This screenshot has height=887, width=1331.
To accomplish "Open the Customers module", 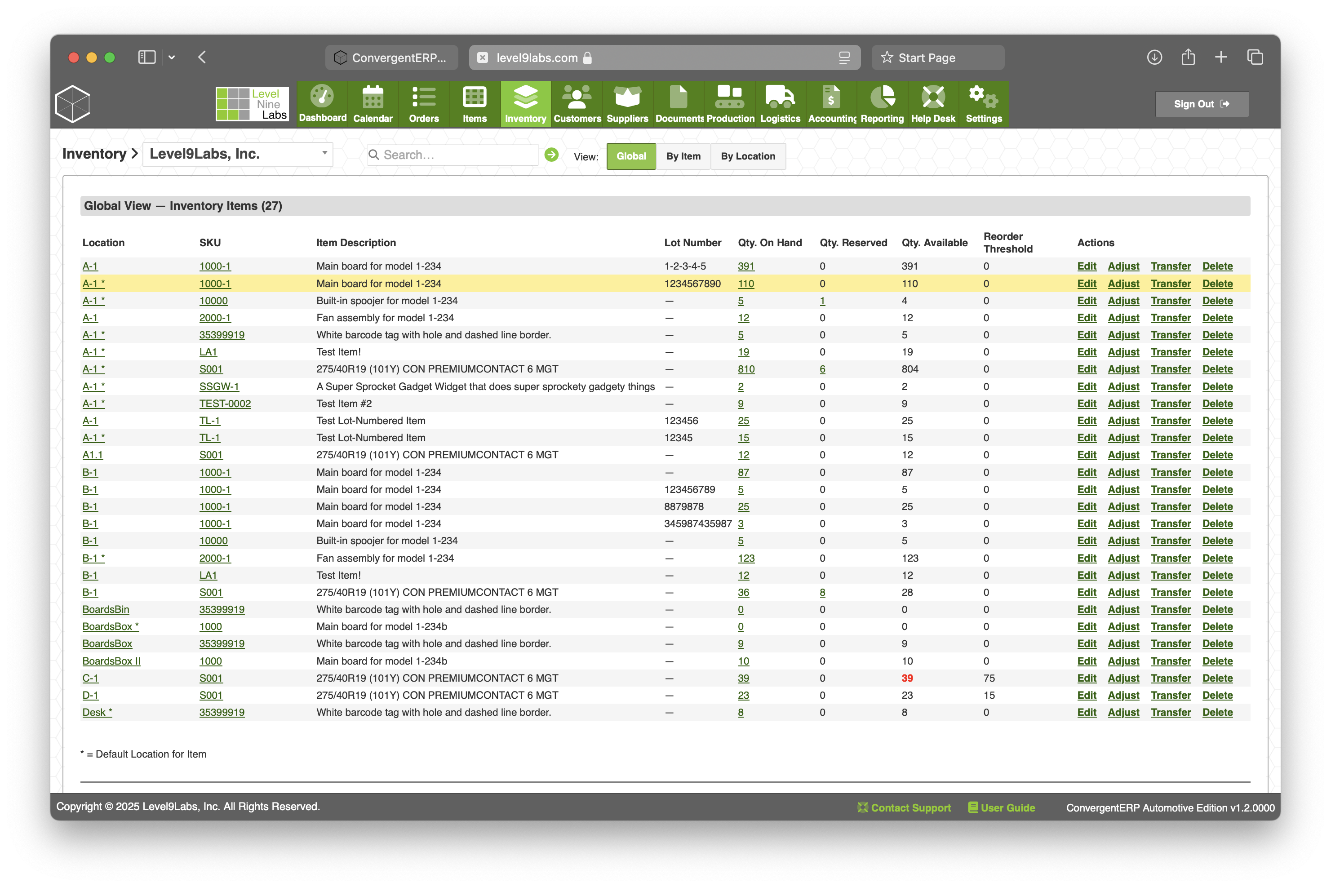I will 577,104.
